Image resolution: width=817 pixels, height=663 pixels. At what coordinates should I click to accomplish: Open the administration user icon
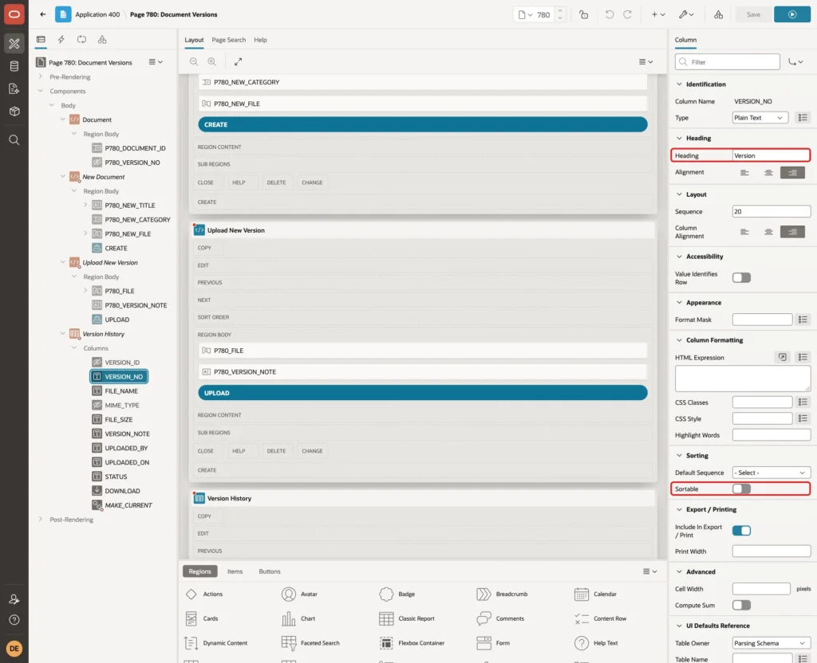(14, 599)
